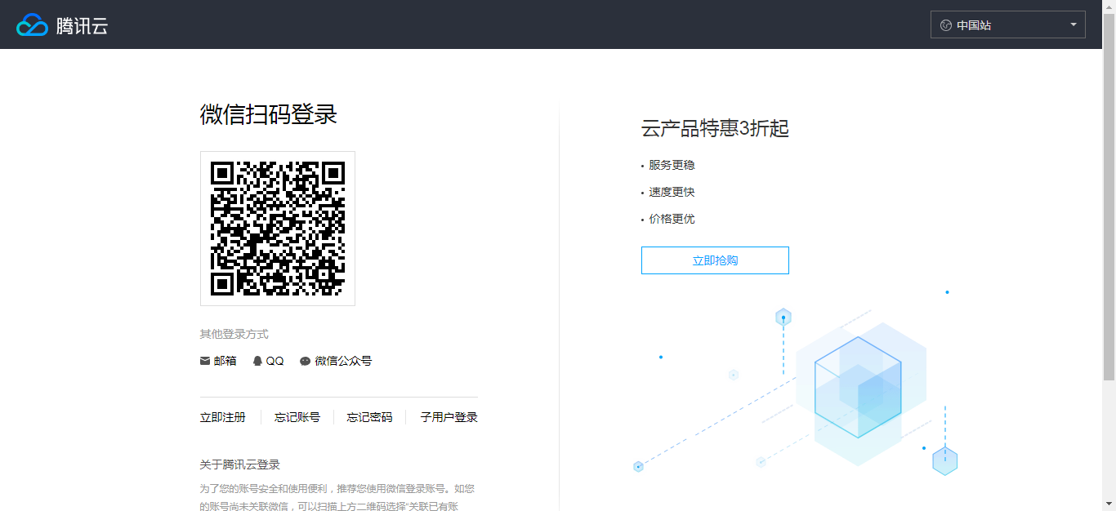This screenshot has width=1116, height=511.
Task: Click the dropdown arrow beside 中国站
Action: pyautogui.click(x=1074, y=24)
